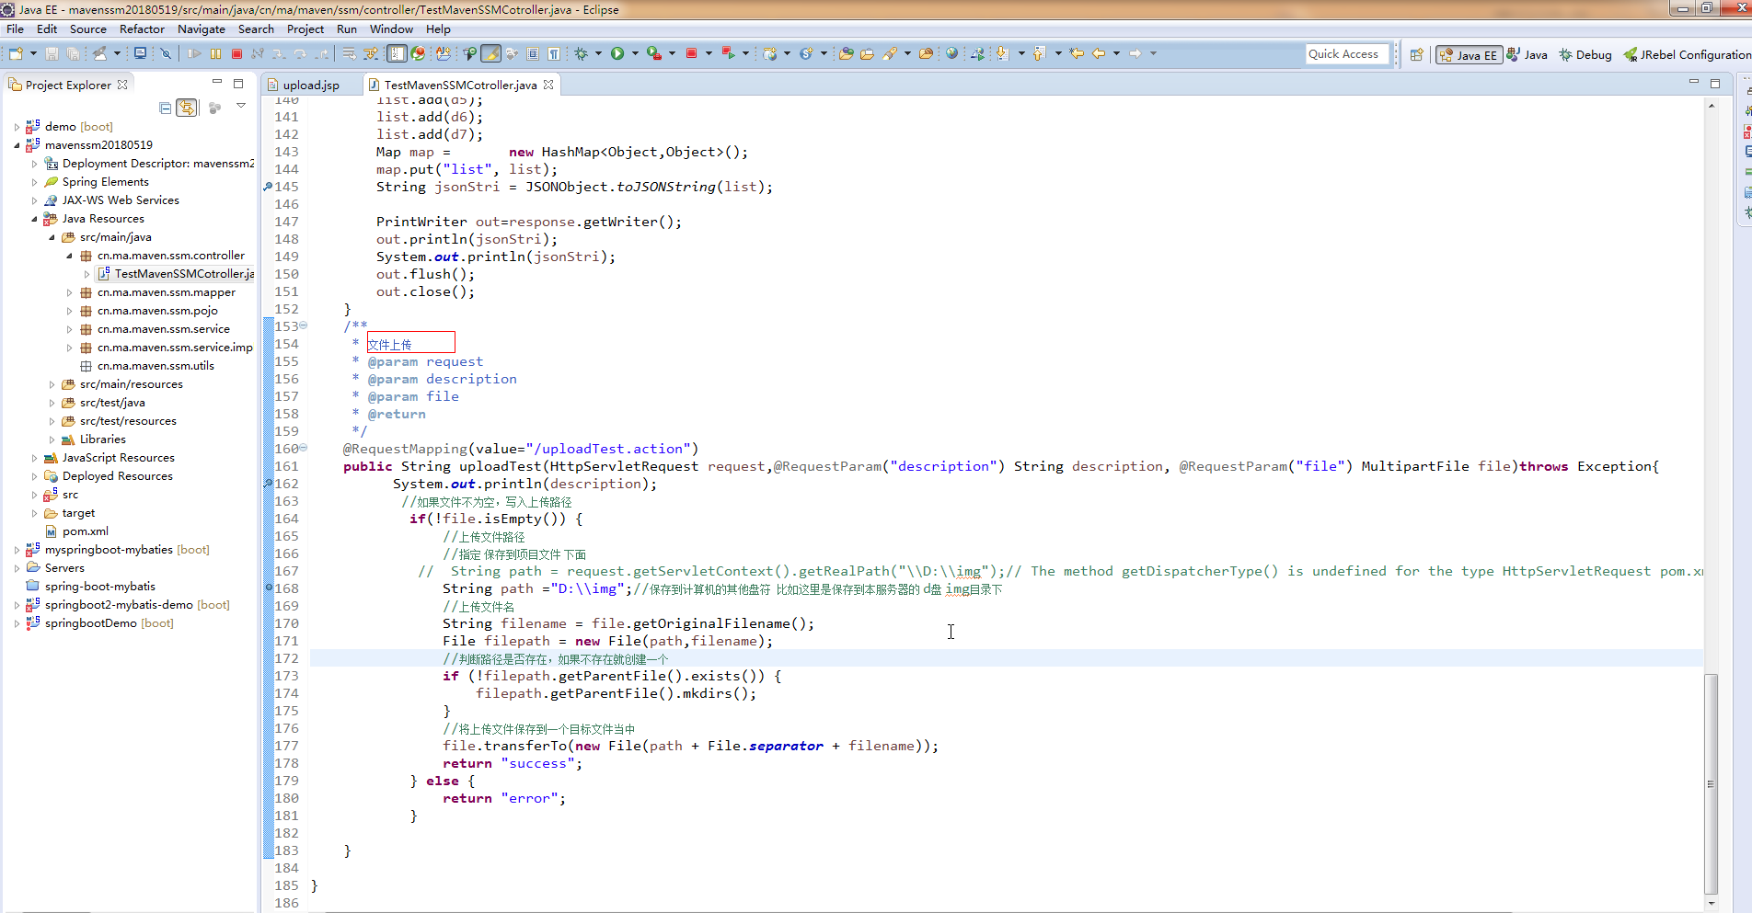Maximize the Project Explorer view
Viewport: 1752px width, 913px height.
click(x=238, y=83)
